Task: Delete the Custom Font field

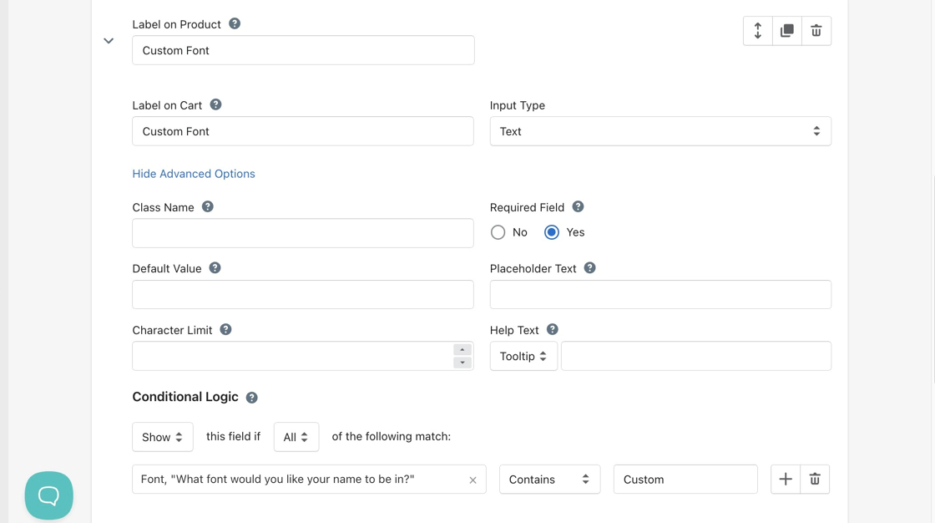Action: tap(816, 31)
